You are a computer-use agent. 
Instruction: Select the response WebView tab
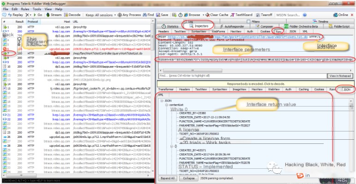(274, 89)
